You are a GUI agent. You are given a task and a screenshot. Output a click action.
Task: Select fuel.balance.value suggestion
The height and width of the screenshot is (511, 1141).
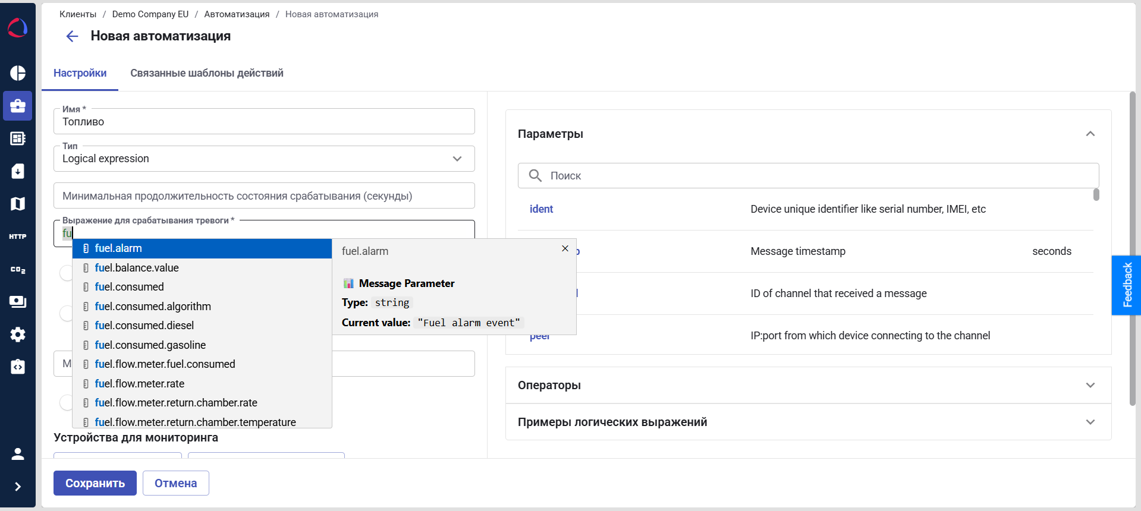click(x=202, y=268)
